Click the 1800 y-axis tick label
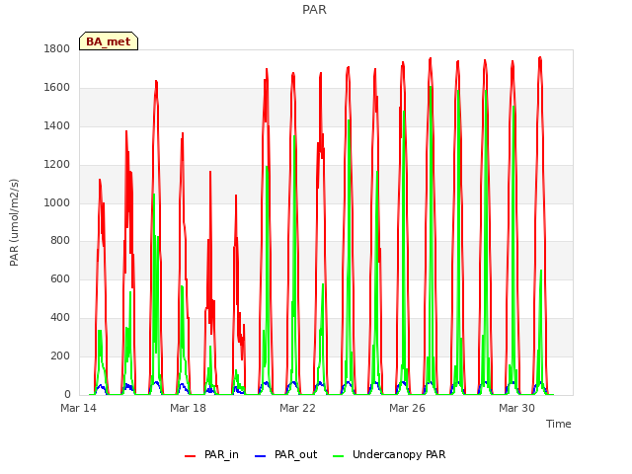This screenshot has width=632, height=474. pos(57,49)
